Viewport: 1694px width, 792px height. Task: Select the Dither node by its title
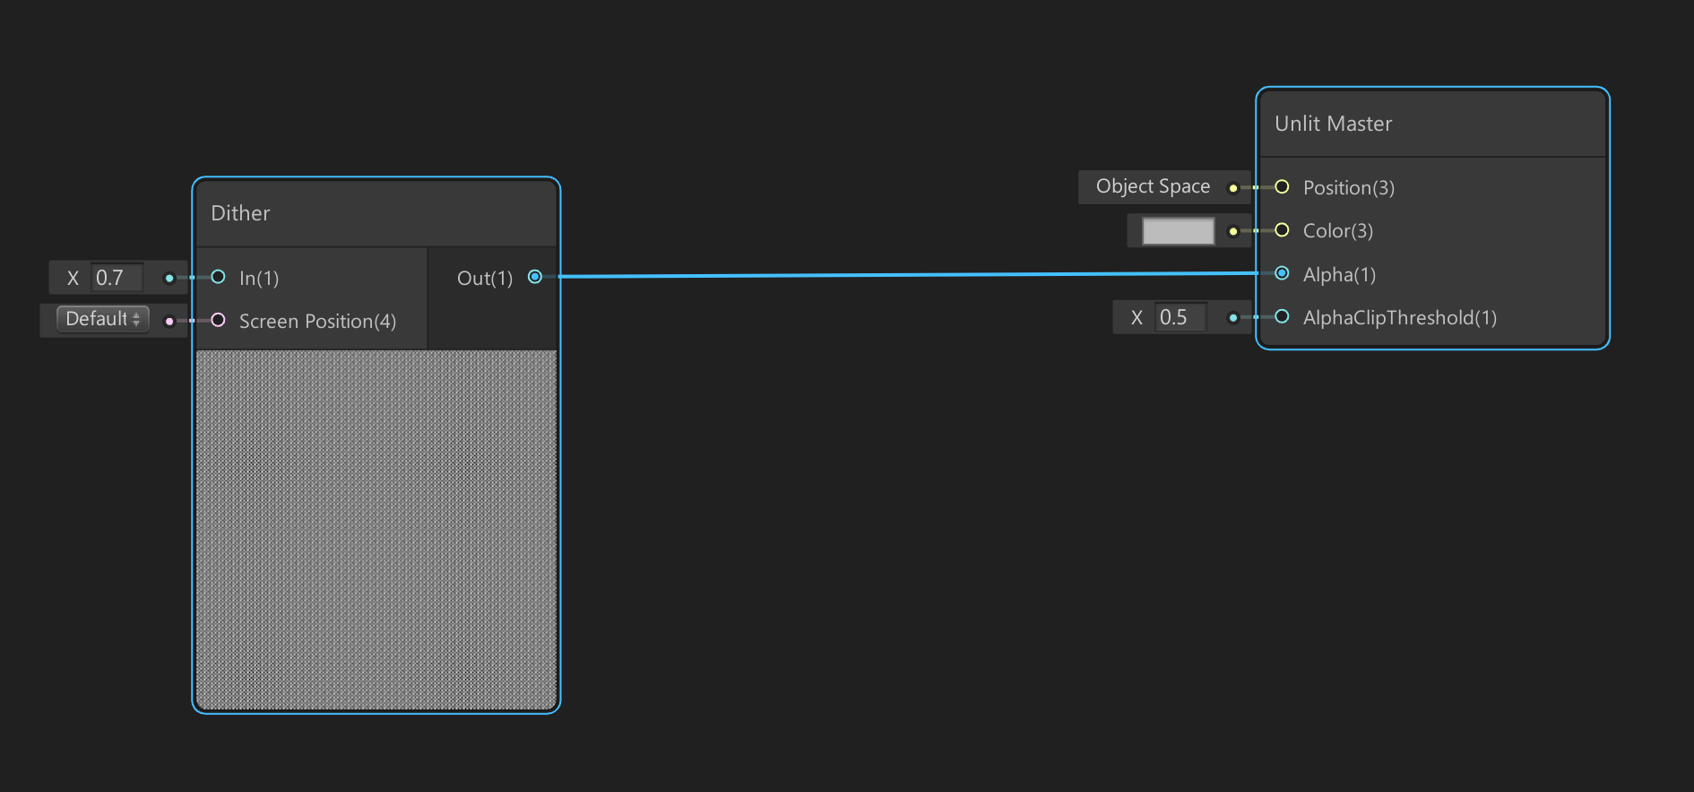pyautogui.click(x=240, y=213)
